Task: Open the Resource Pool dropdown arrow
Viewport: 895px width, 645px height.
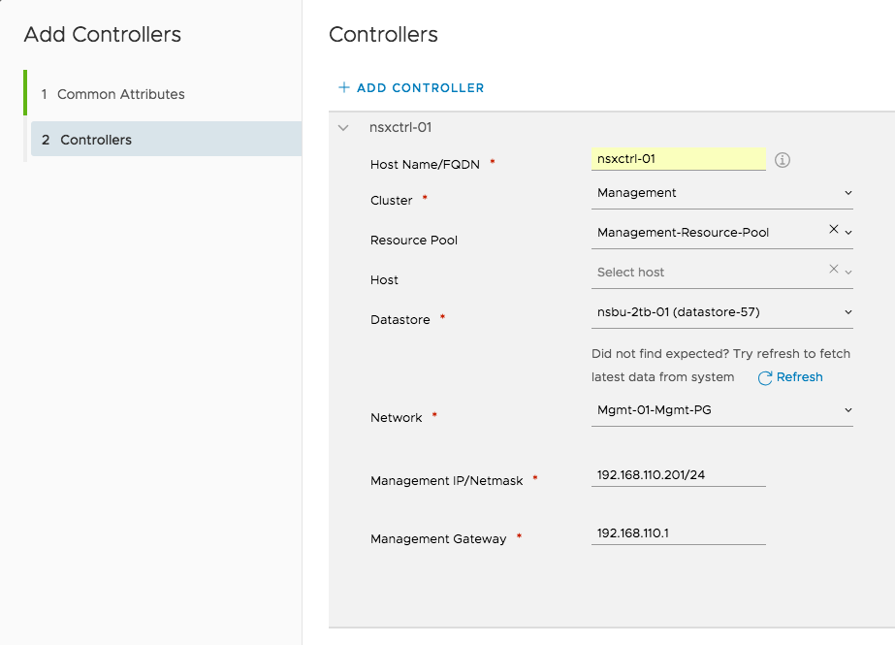Action: 848,233
